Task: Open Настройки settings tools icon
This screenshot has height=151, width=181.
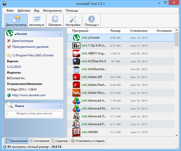Action: pyautogui.click(x=73, y=21)
